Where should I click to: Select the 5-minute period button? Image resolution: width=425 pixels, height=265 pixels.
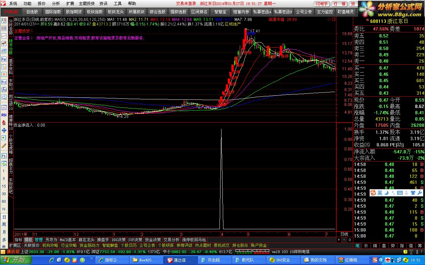point(4,179)
